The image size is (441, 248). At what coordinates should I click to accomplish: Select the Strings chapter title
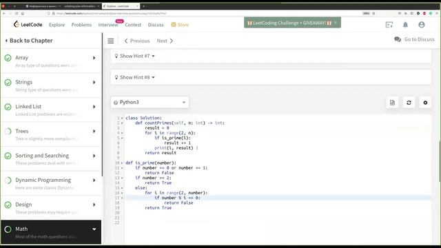[x=23, y=82]
